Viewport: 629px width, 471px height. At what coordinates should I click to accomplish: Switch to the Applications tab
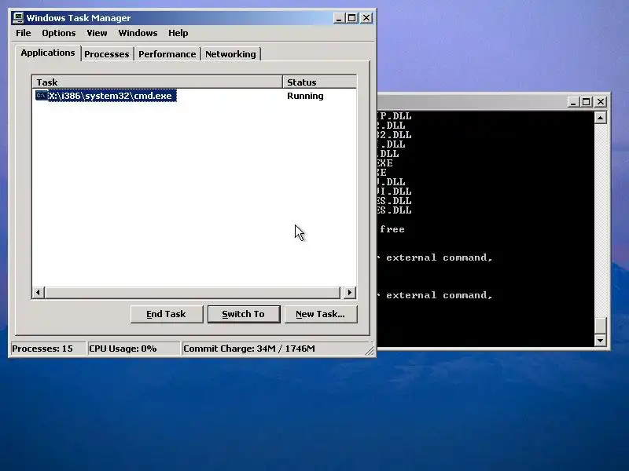click(48, 53)
